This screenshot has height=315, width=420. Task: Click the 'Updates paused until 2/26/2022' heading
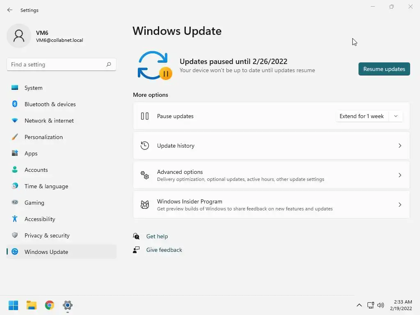tap(233, 62)
